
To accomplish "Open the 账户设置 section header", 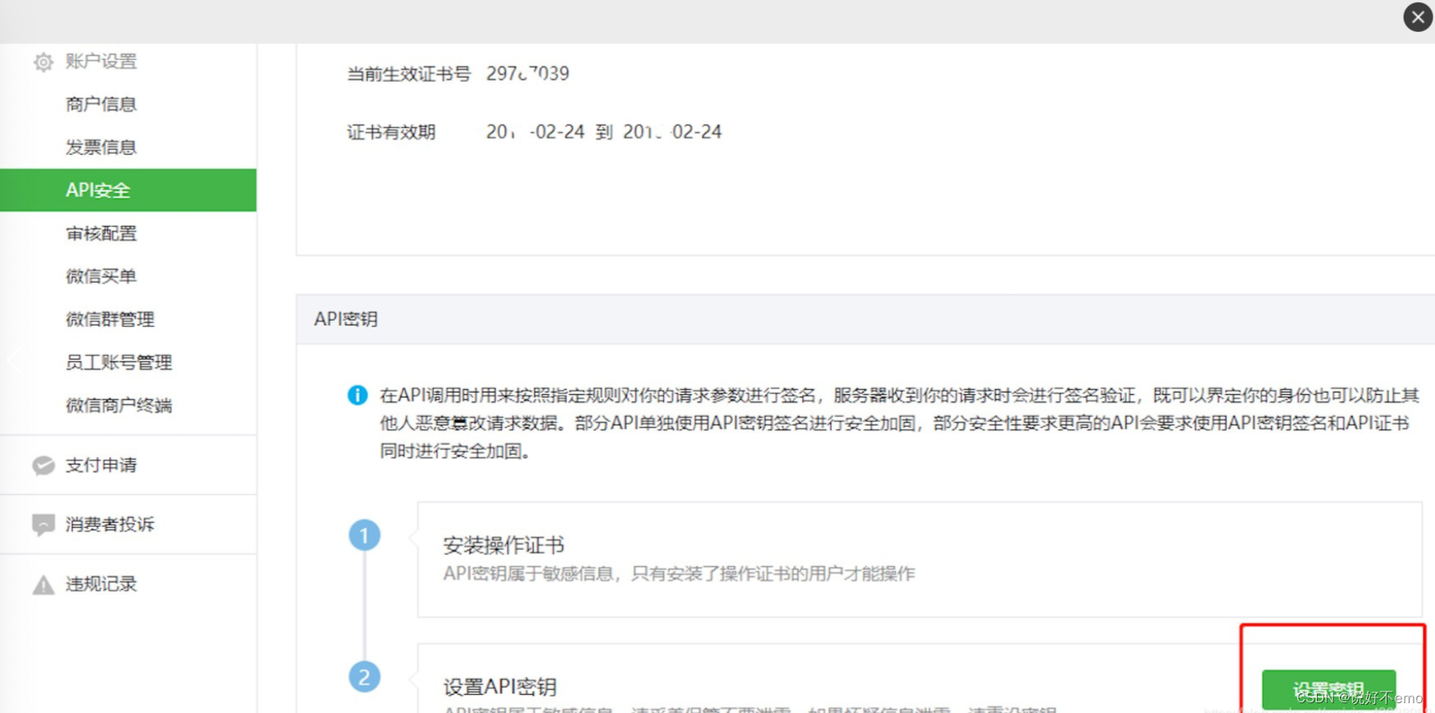I will click(101, 61).
